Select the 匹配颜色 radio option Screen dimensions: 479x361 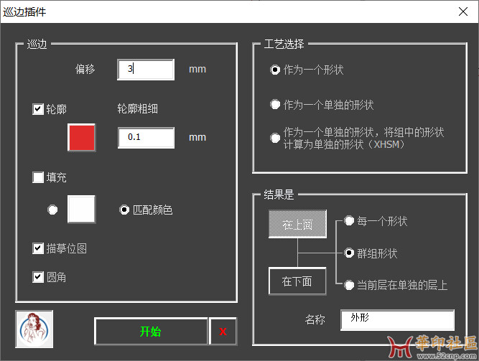pyautogui.click(x=124, y=210)
